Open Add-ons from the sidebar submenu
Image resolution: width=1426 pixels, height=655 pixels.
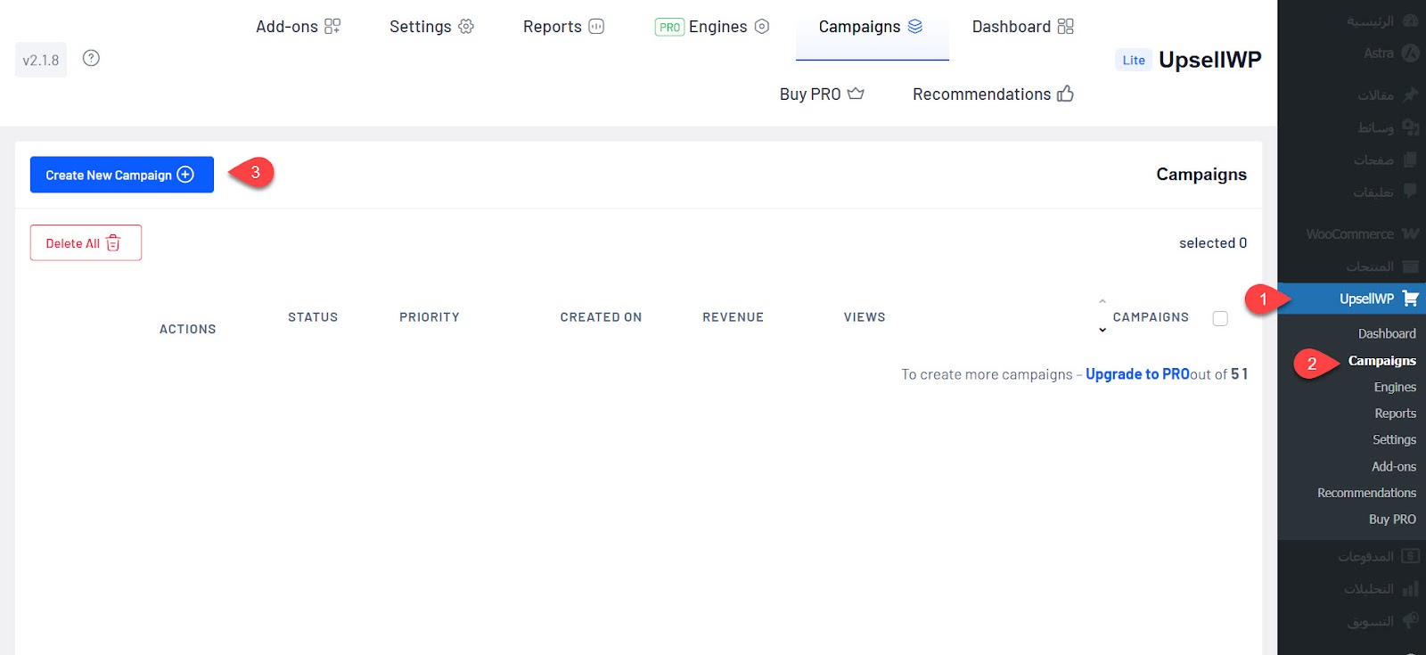click(x=1393, y=466)
